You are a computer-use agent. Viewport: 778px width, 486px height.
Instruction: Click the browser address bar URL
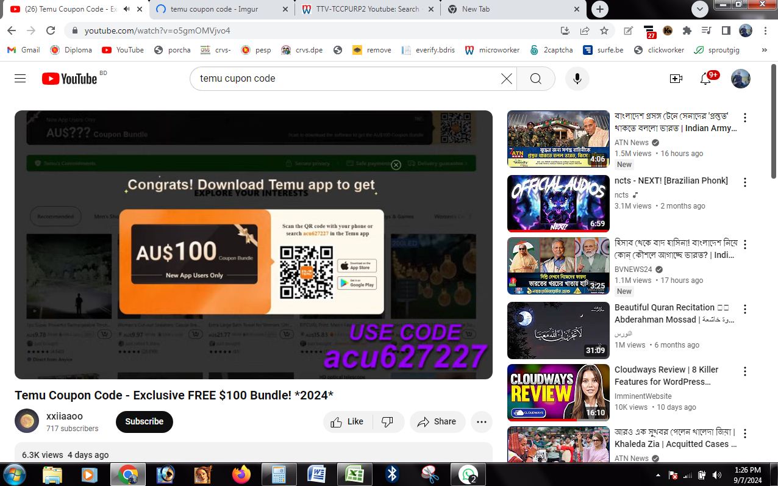pyautogui.click(x=157, y=30)
